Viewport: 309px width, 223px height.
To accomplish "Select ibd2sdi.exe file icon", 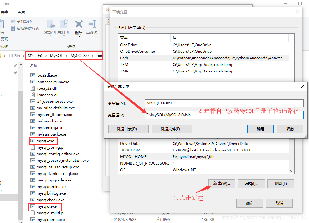I will [33, 75].
